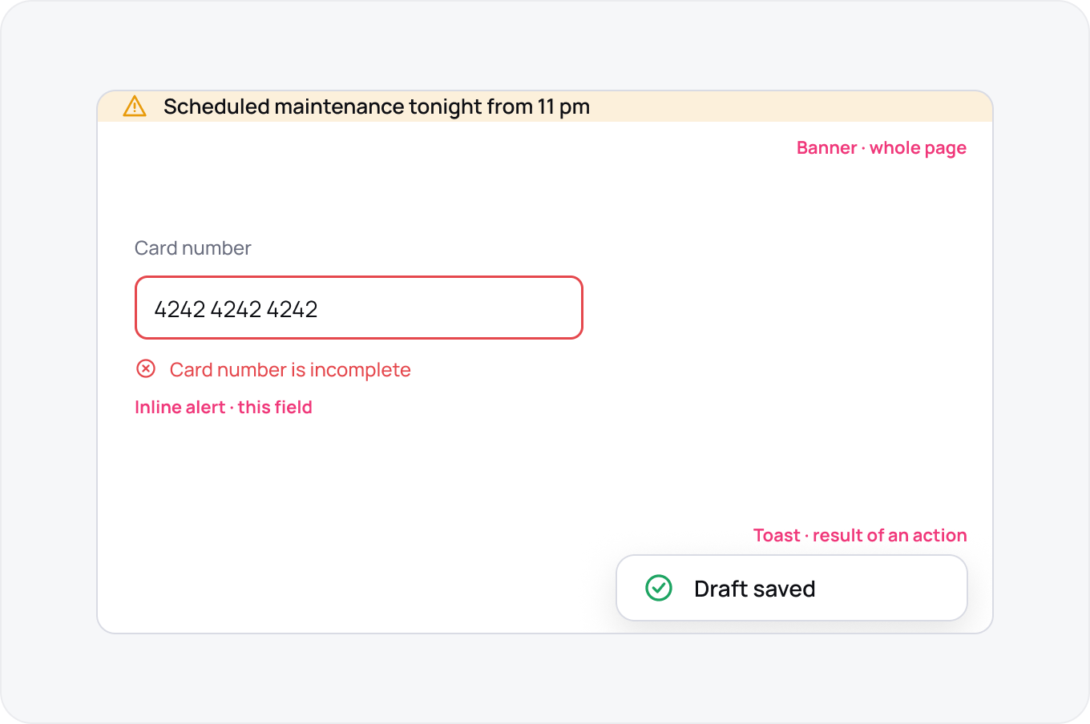
Task: Click the 'Draft saved' toast notification
Action: (792, 588)
